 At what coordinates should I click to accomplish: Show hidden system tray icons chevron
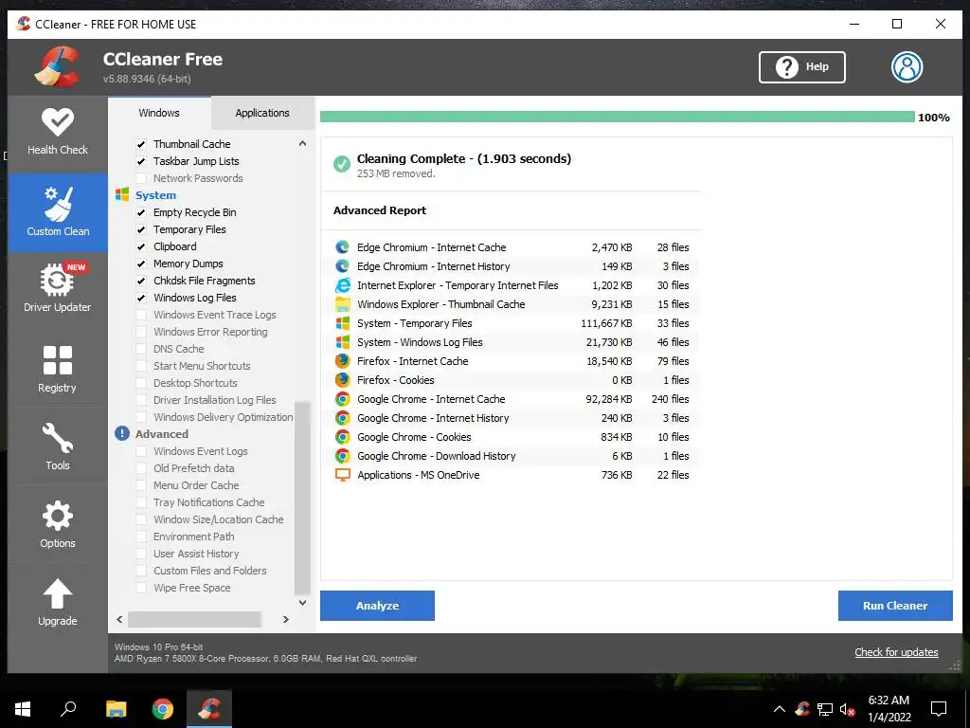coord(780,709)
